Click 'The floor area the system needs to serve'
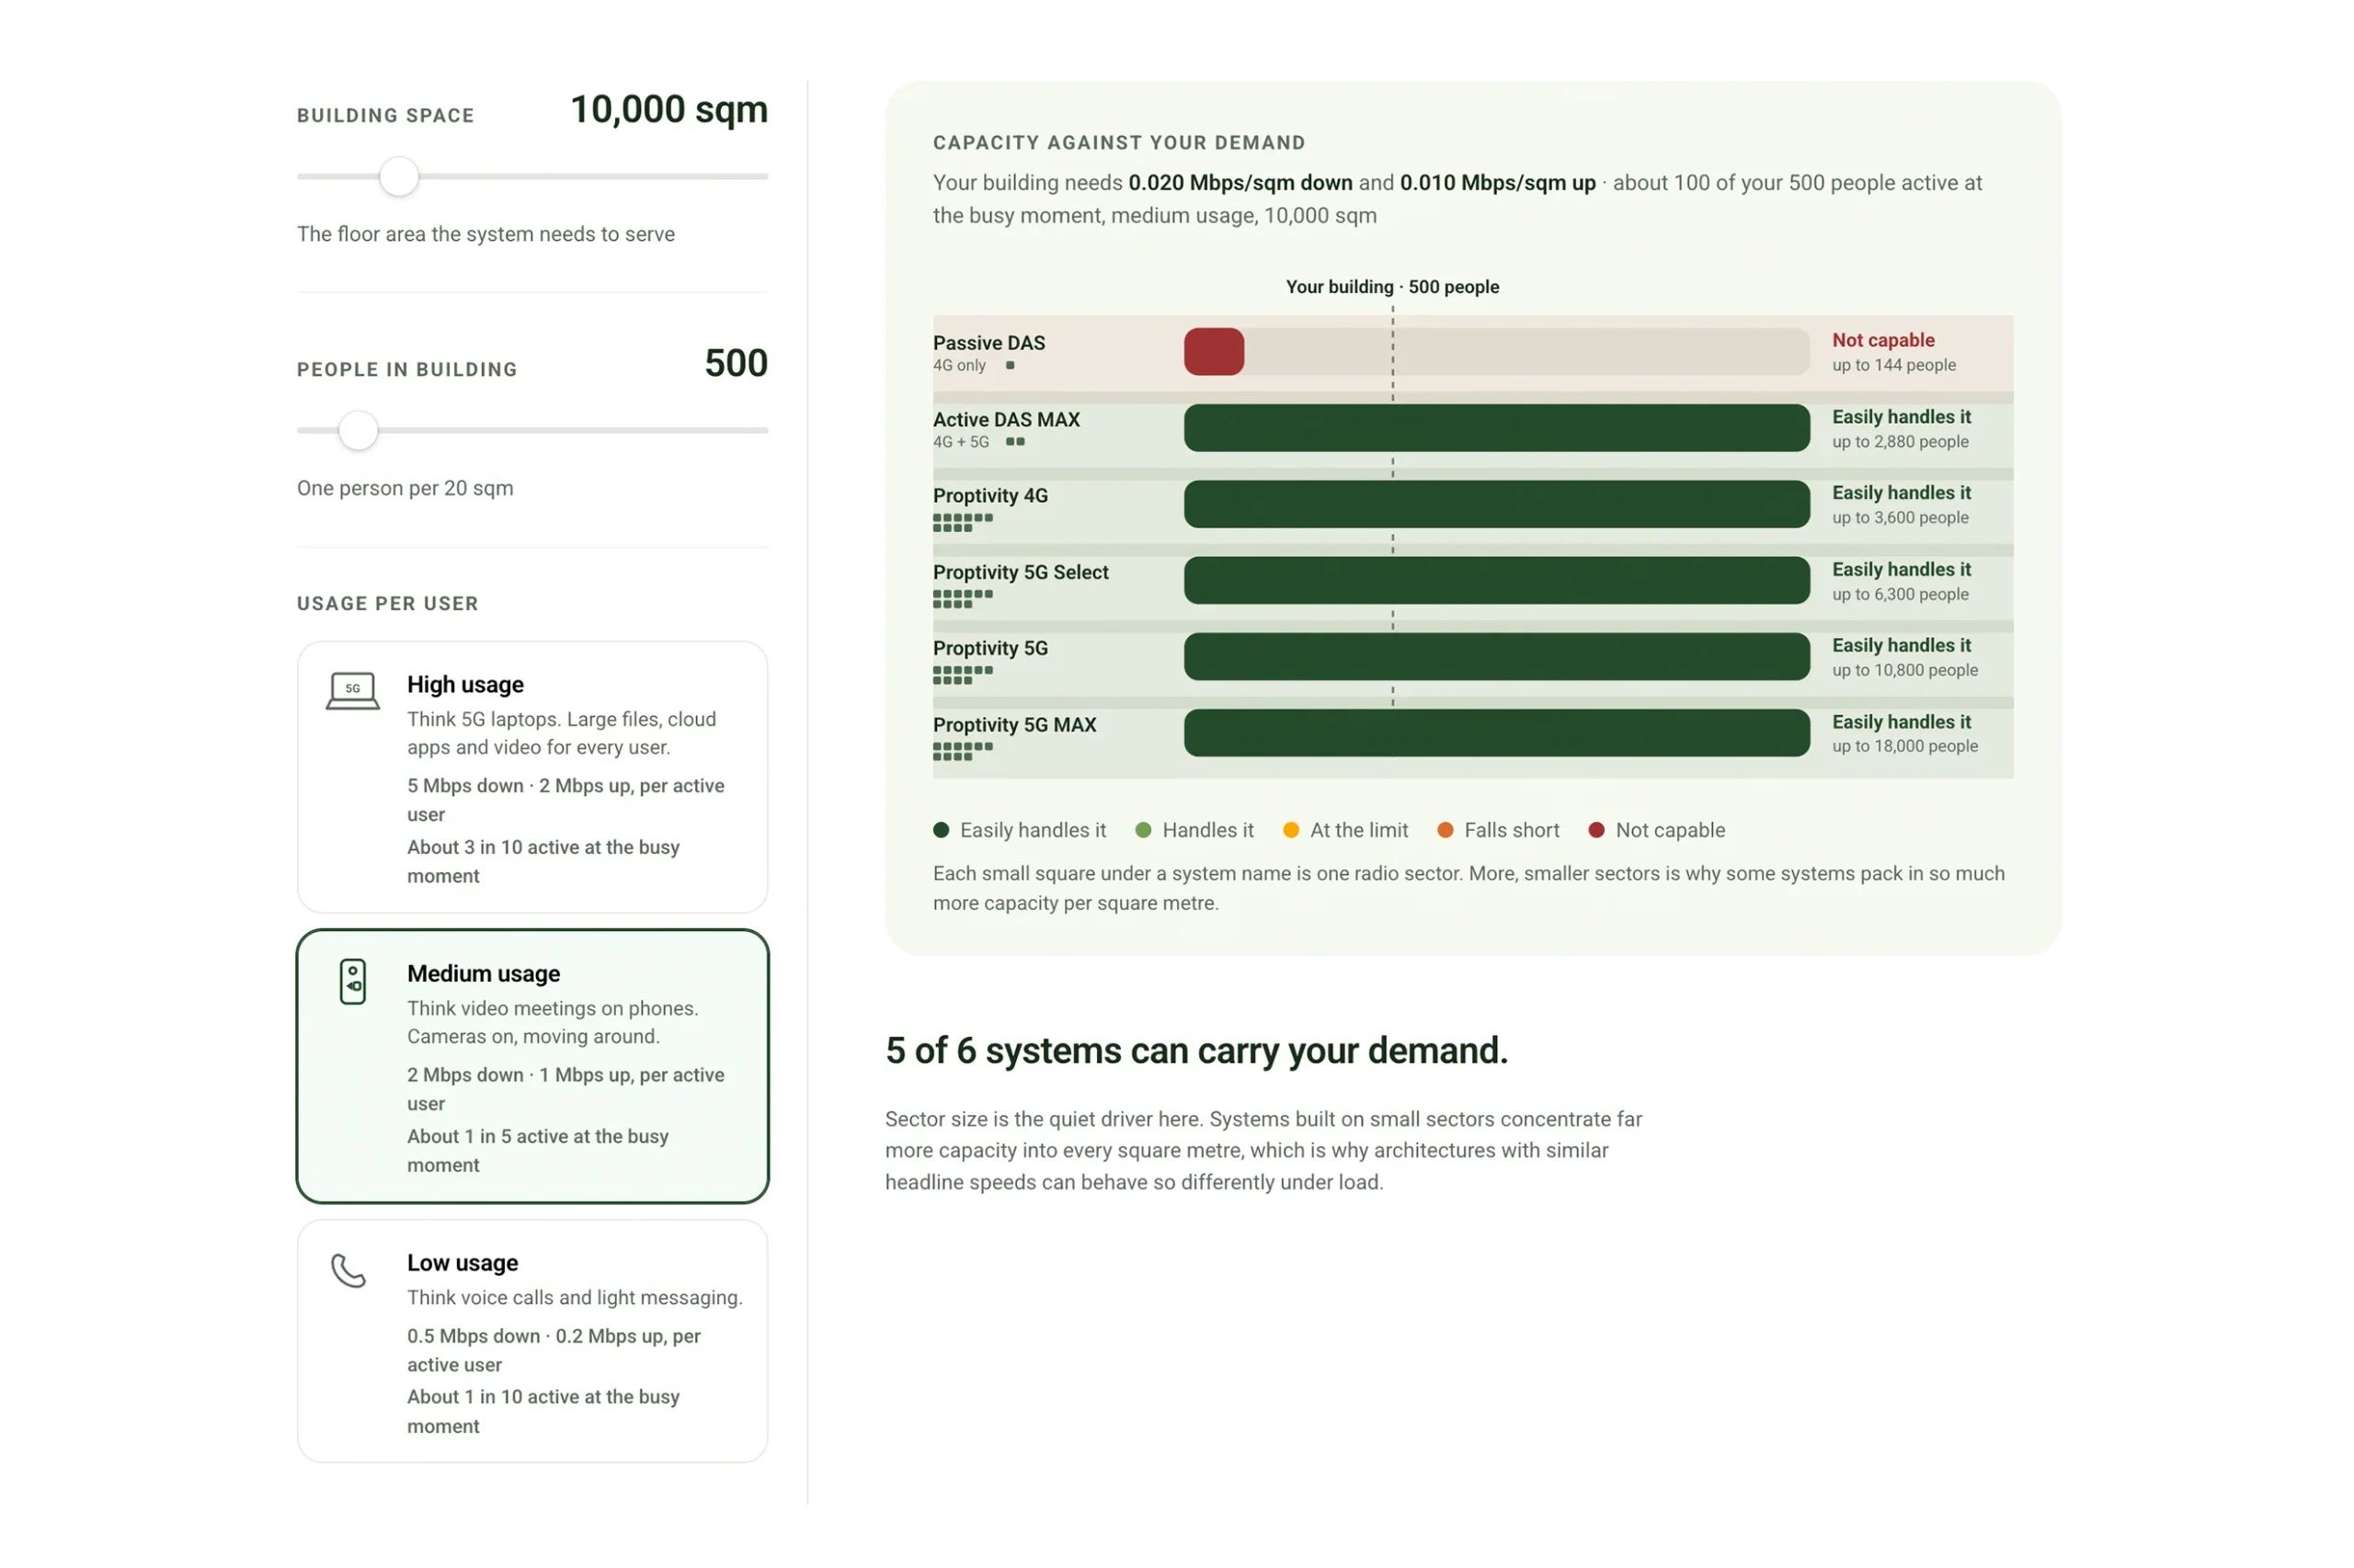This screenshot has width=2354, height=1568. (x=486, y=234)
